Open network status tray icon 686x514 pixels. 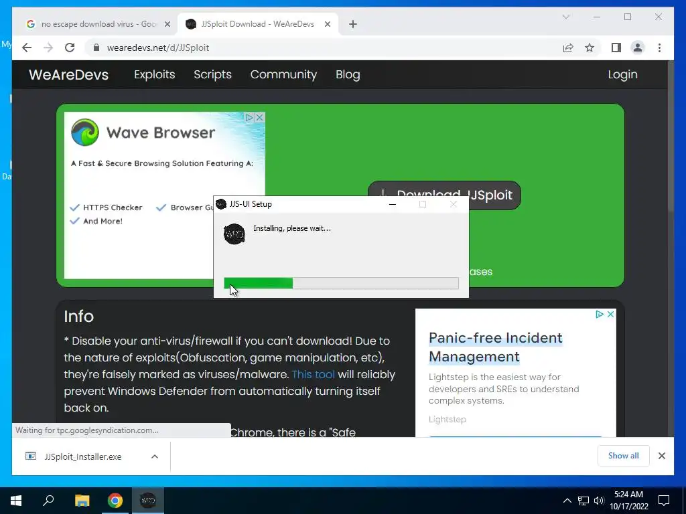point(584,501)
